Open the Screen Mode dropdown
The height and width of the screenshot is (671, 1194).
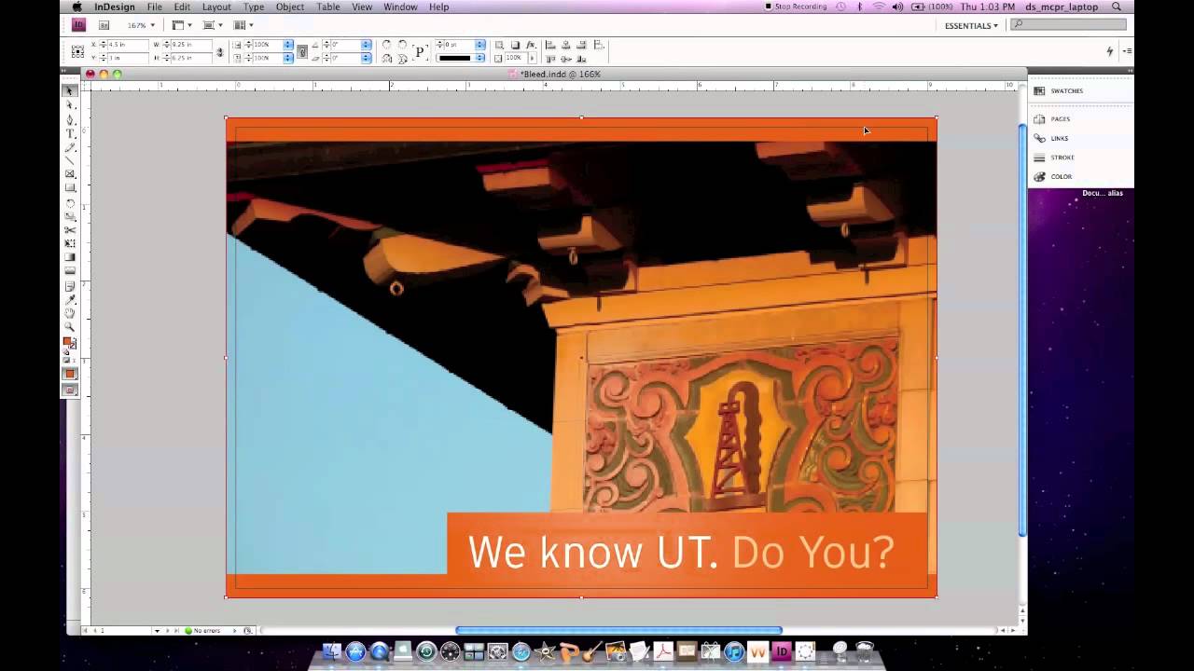(x=213, y=25)
